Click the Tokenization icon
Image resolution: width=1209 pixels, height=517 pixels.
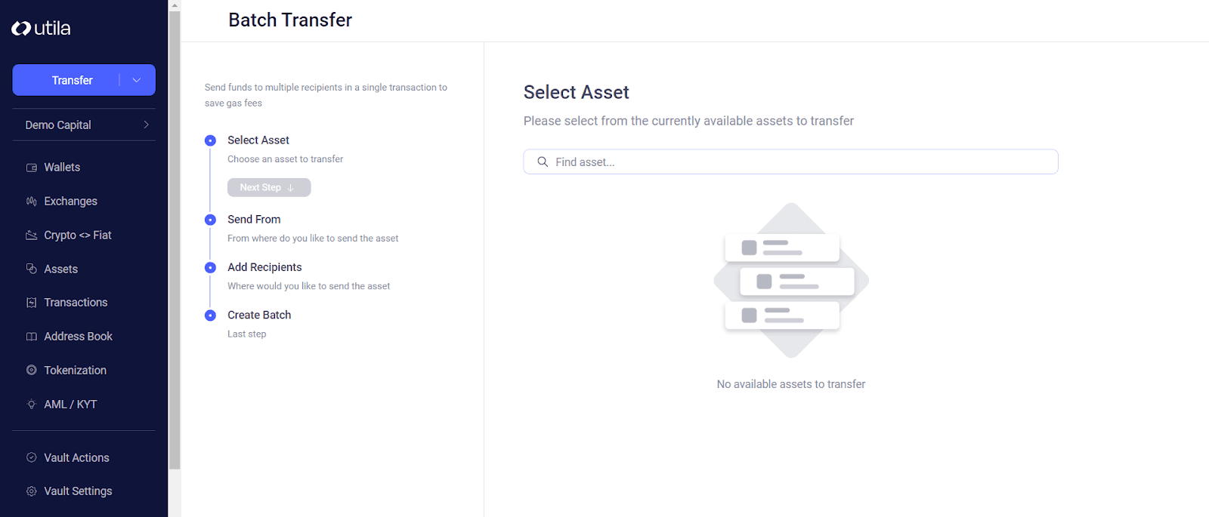(30, 370)
